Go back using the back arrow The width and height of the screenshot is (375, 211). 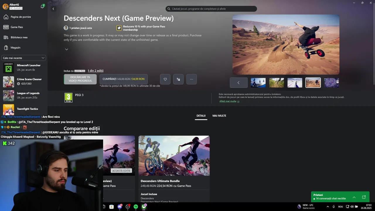click(53, 9)
